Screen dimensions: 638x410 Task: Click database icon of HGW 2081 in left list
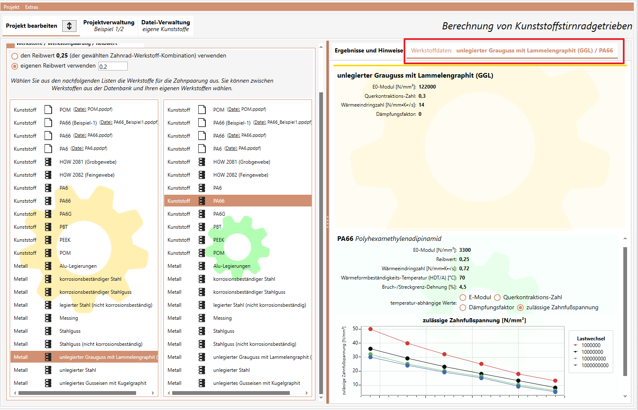[x=48, y=162]
